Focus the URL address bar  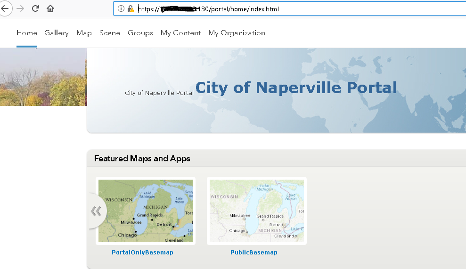pos(289,9)
